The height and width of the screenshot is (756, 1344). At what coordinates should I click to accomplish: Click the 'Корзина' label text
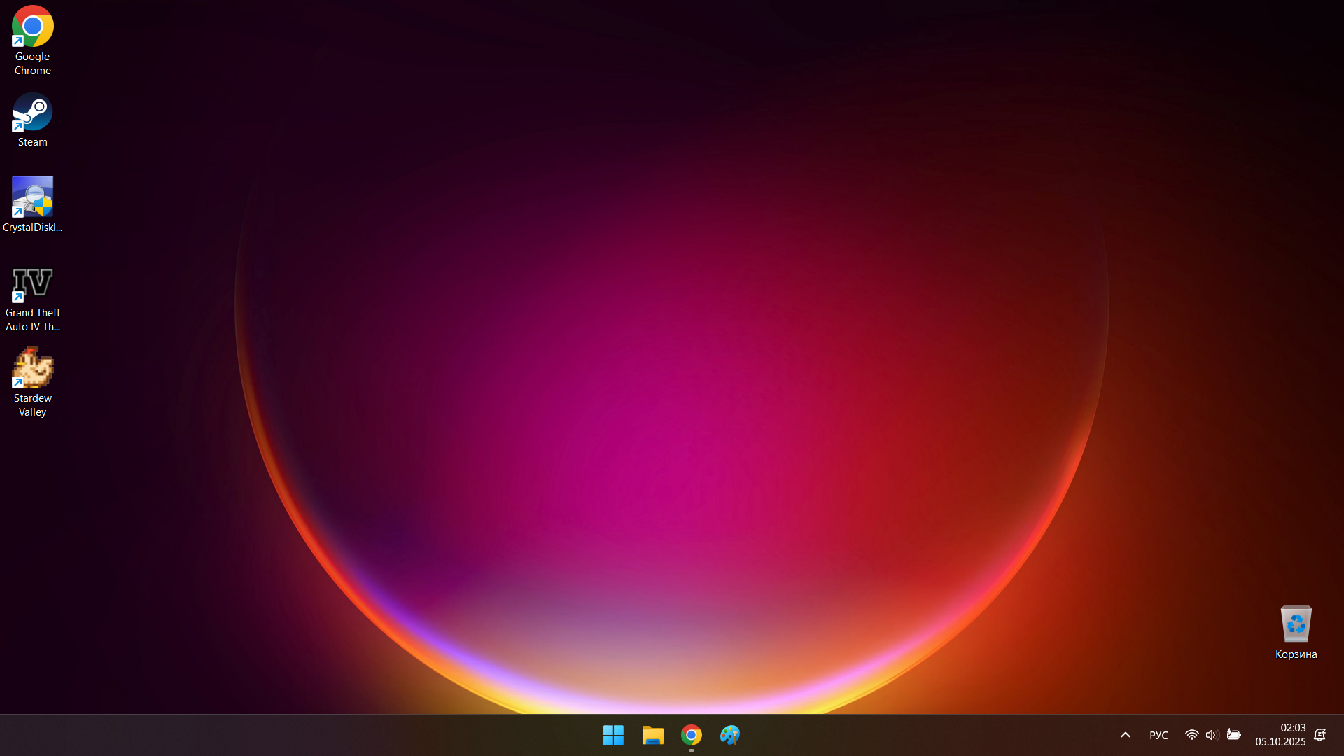pyautogui.click(x=1296, y=654)
